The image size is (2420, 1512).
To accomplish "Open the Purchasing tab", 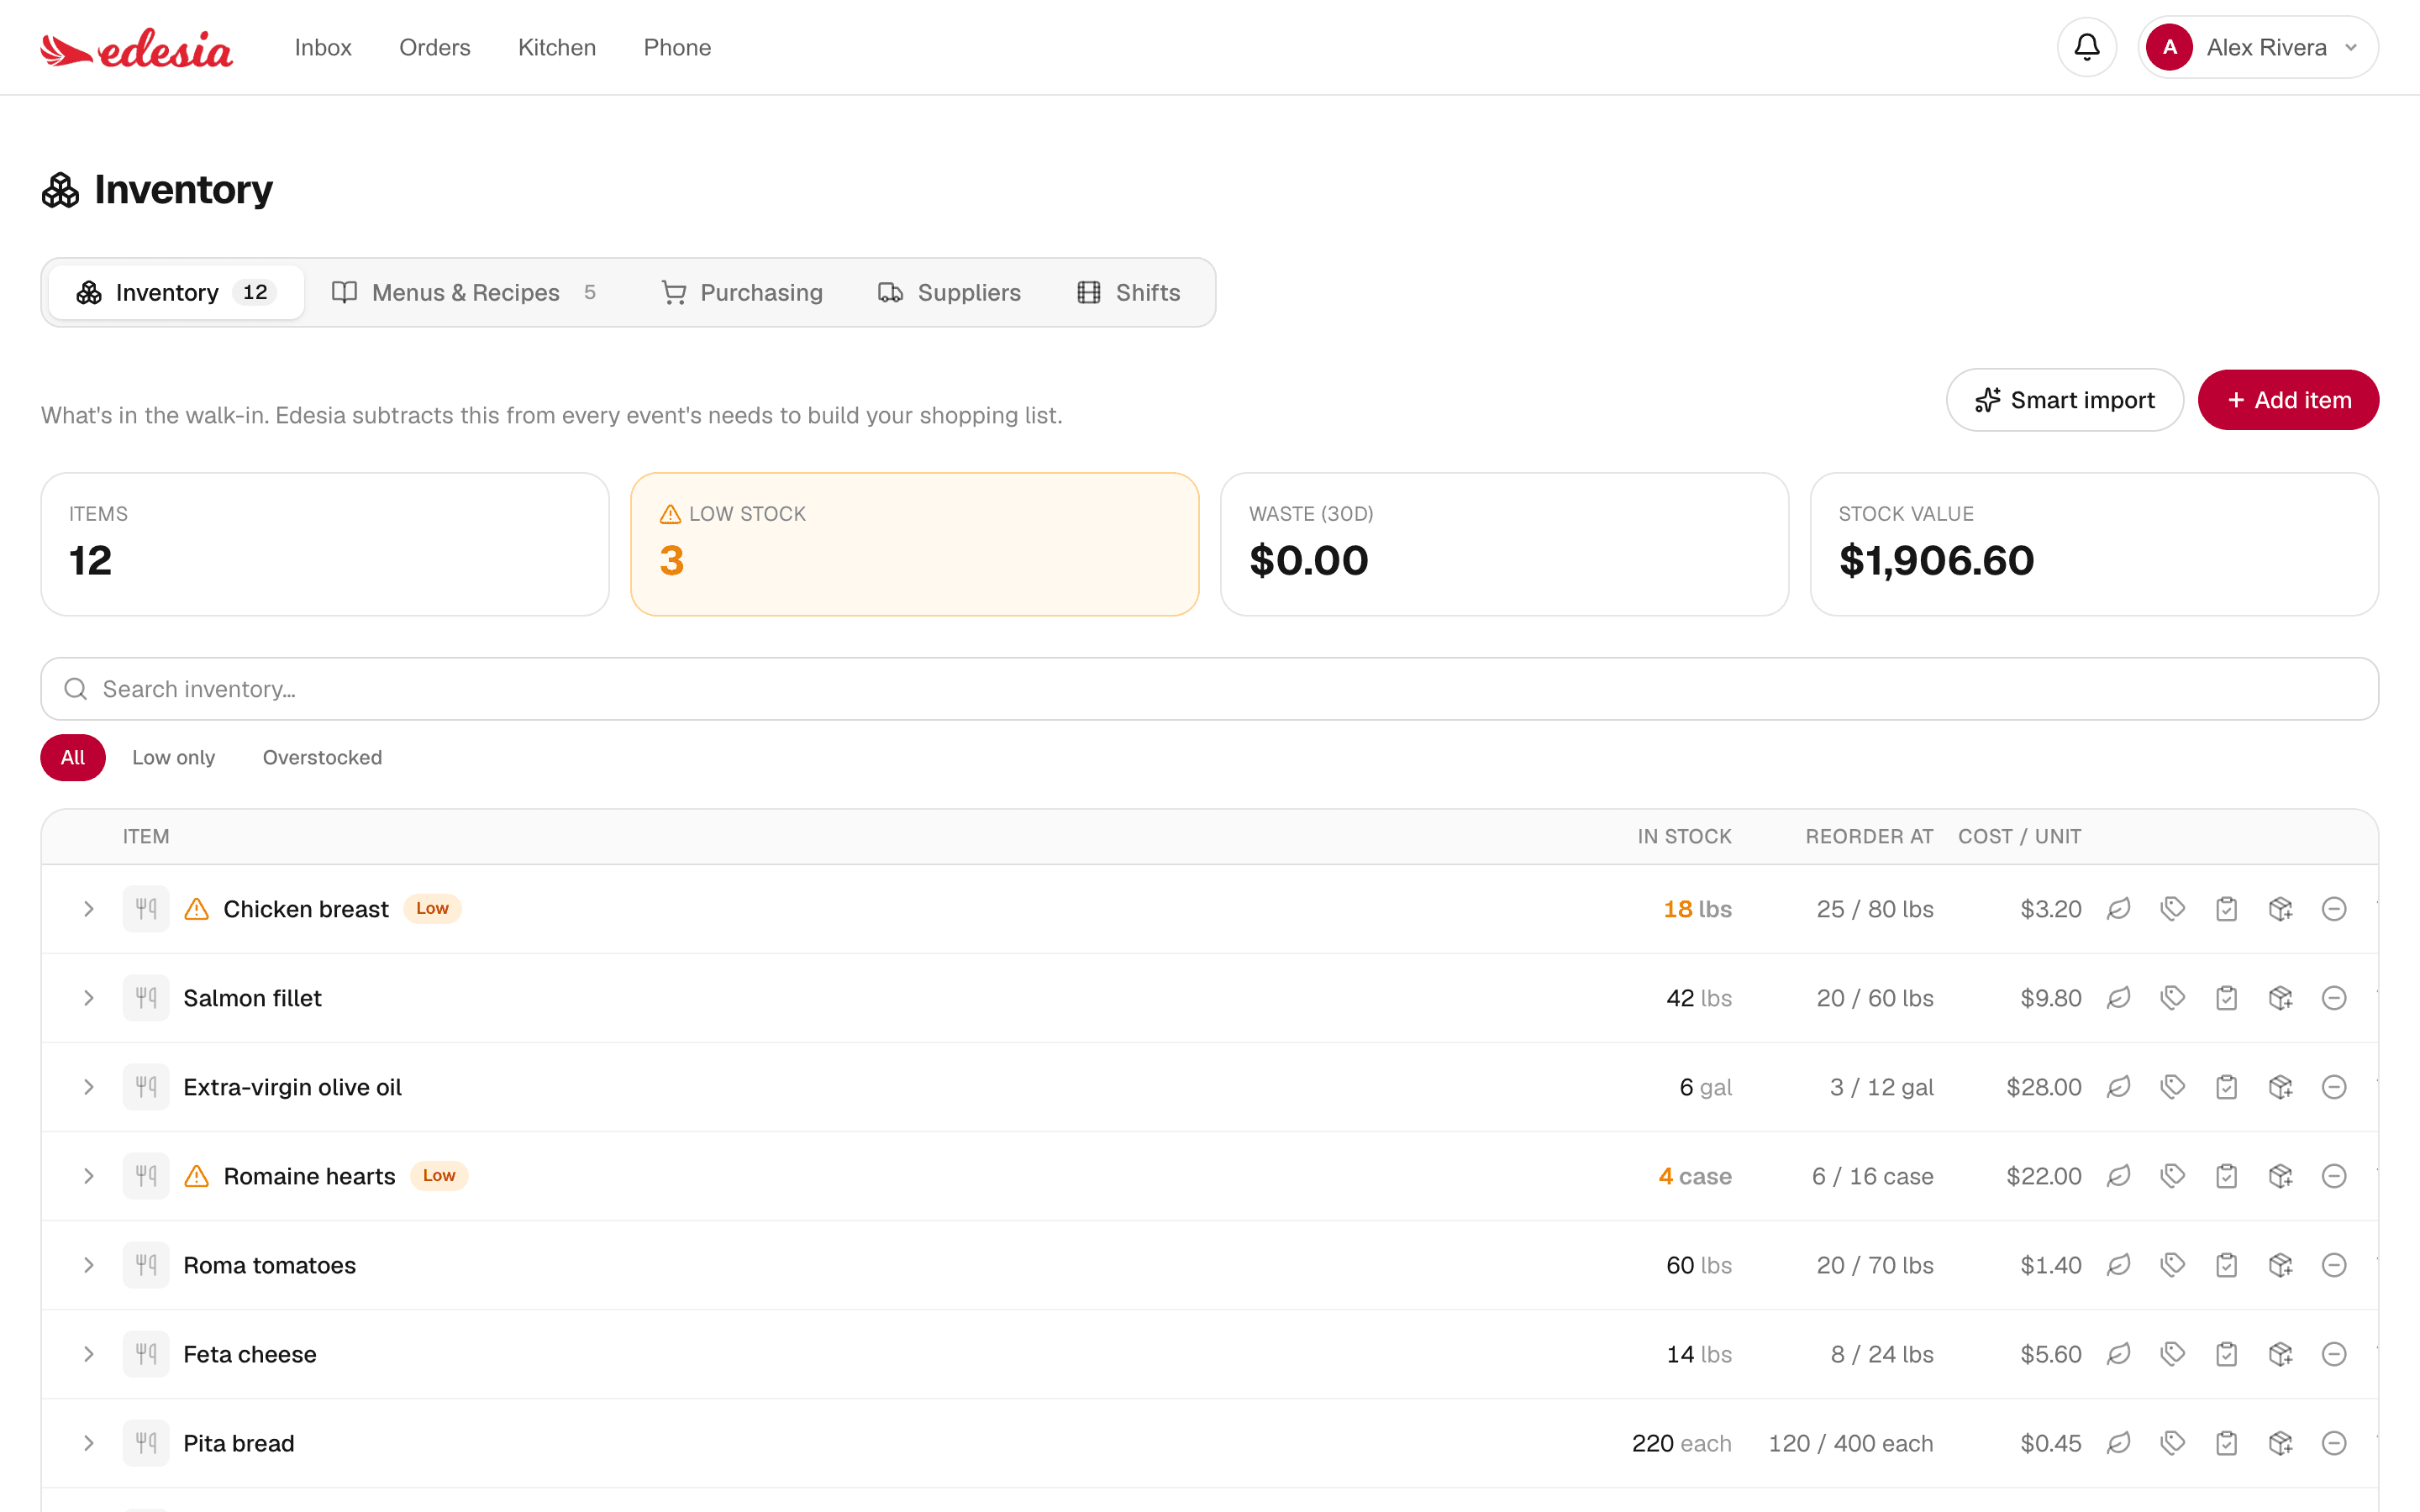I will point(742,292).
